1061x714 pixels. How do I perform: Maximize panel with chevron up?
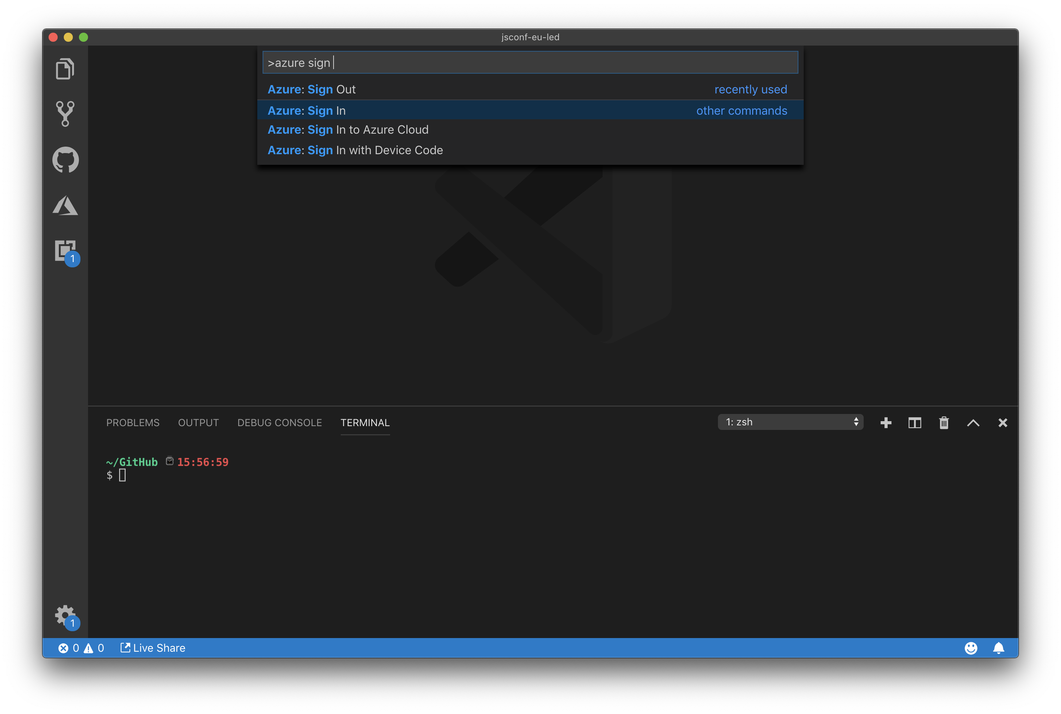(x=973, y=423)
